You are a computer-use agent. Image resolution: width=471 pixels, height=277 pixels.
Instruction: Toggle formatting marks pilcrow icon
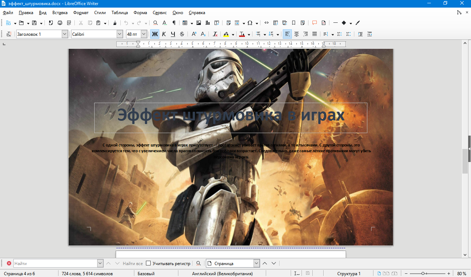(174, 23)
